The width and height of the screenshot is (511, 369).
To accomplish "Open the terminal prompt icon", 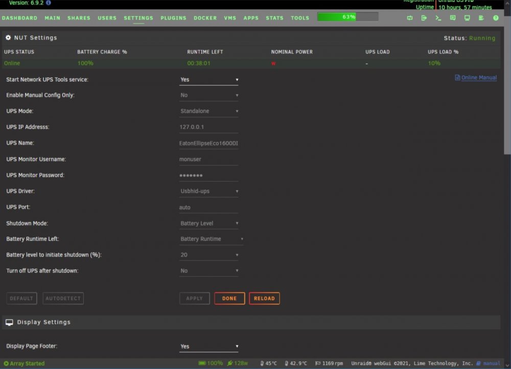I will pos(438,18).
